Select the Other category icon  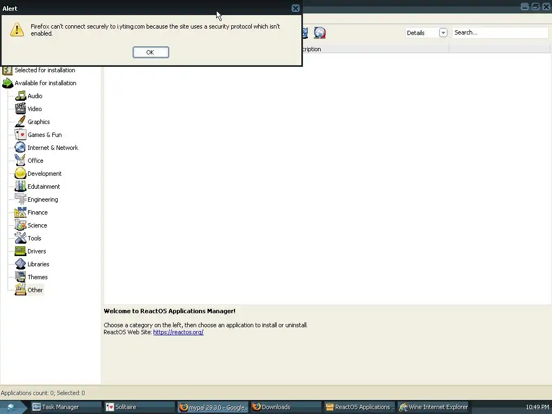coord(20,289)
